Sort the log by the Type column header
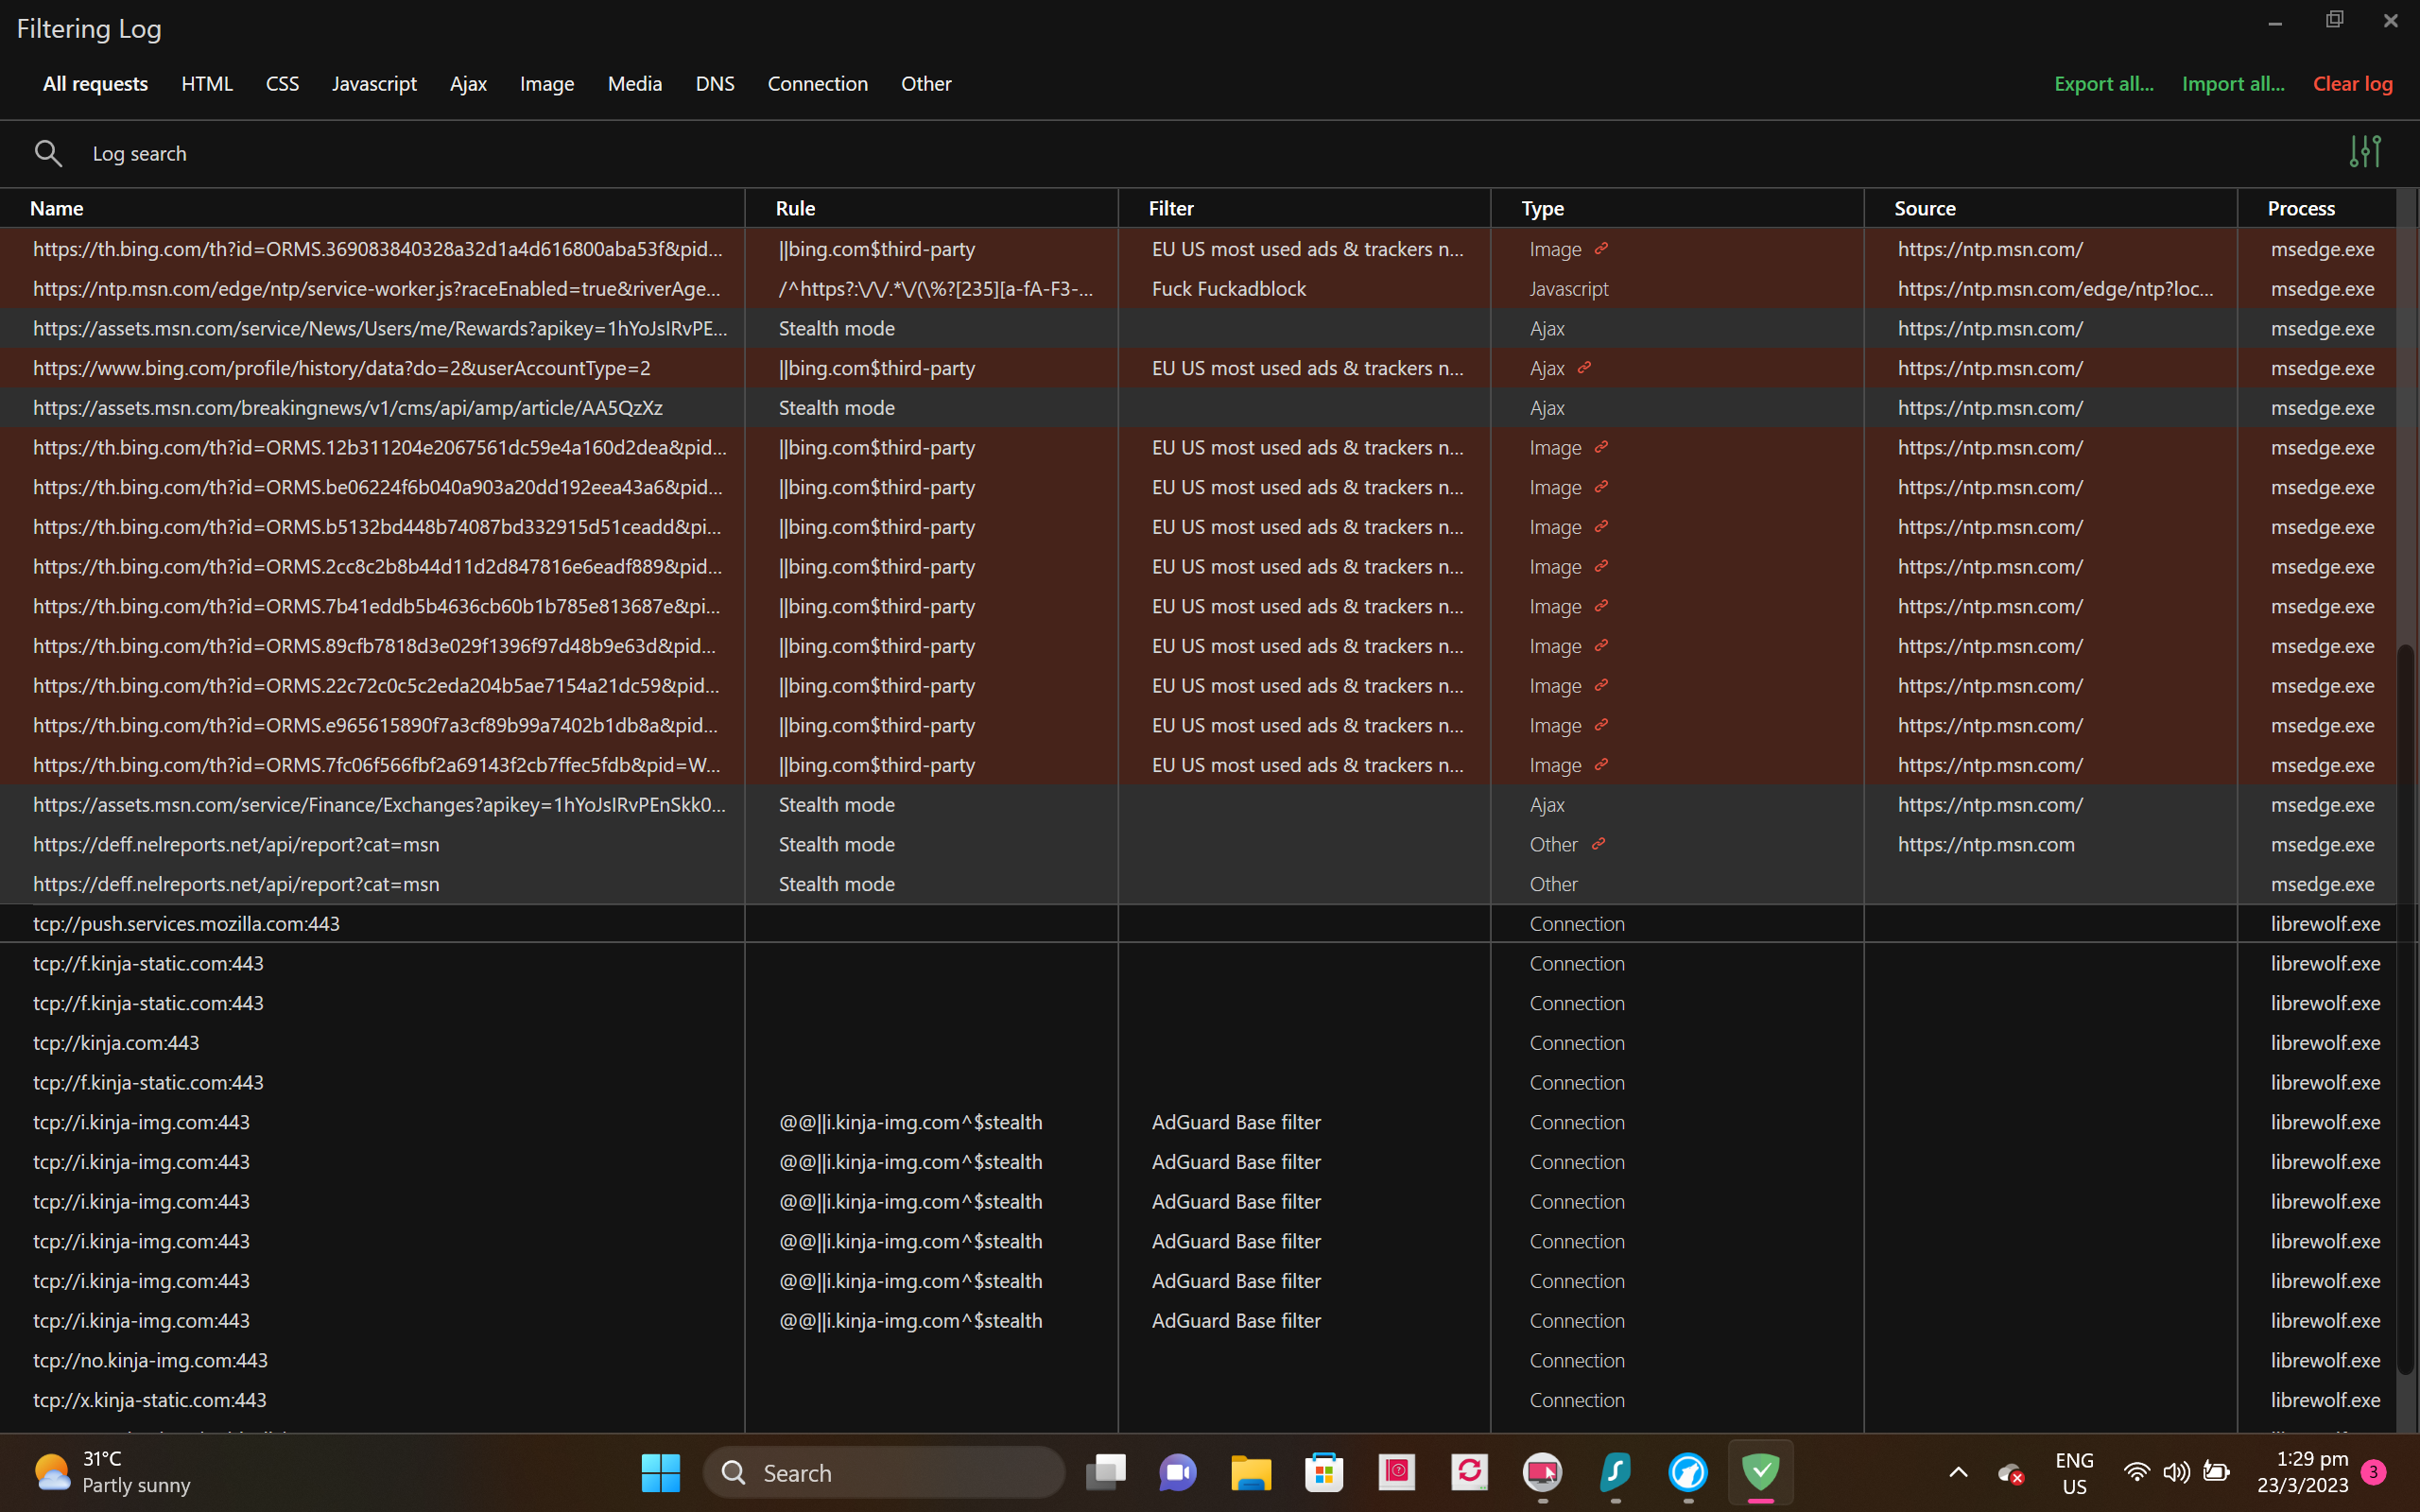The height and width of the screenshot is (1512, 2420). coord(1542,208)
